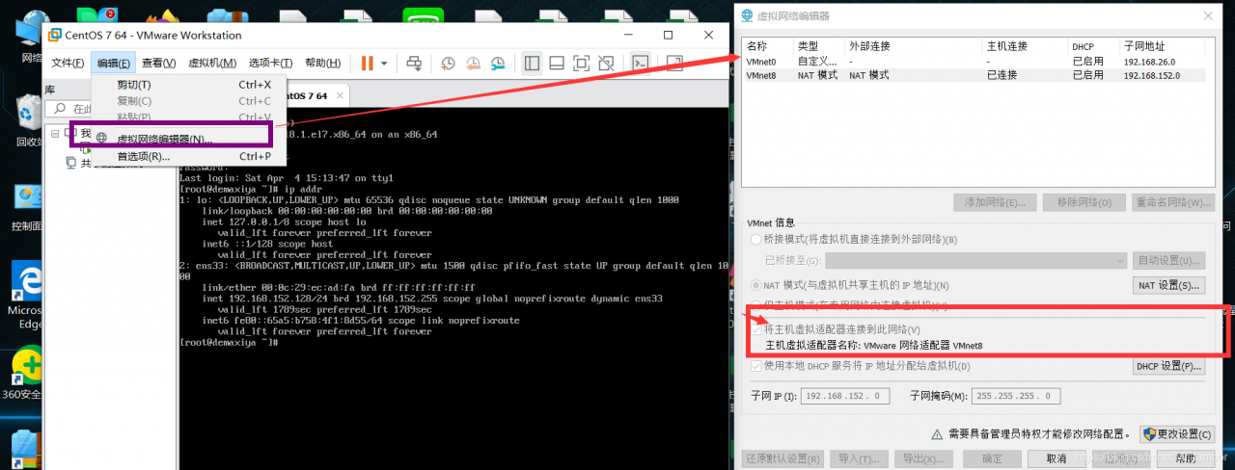Click the 自动设置(U)... button
The width and height of the screenshot is (1235, 470).
coord(1168,260)
